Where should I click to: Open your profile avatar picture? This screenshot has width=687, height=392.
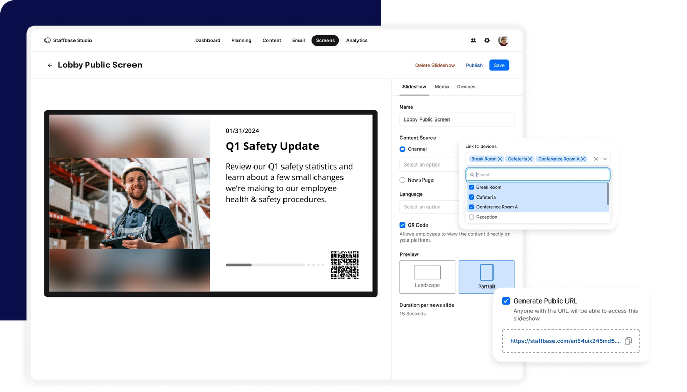click(503, 40)
